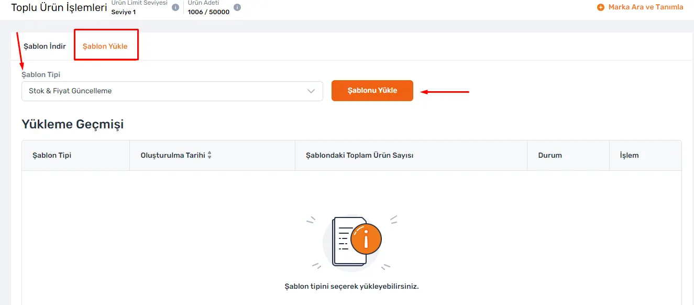Sort by Oluşturulma Tarihi arrows icon
The image size is (694, 305).
(x=210, y=155)
